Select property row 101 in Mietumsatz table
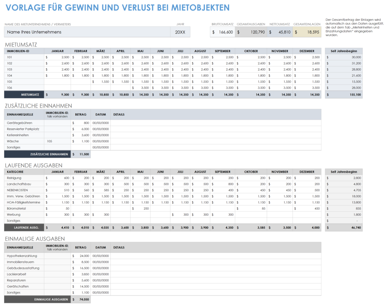 click(x=24, y=57)
